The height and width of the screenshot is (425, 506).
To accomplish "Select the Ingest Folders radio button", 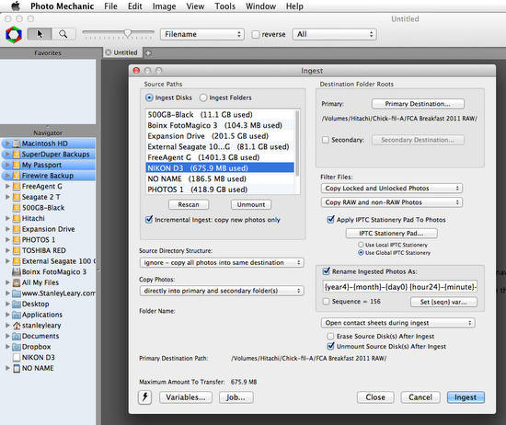I will click(203, 98).
